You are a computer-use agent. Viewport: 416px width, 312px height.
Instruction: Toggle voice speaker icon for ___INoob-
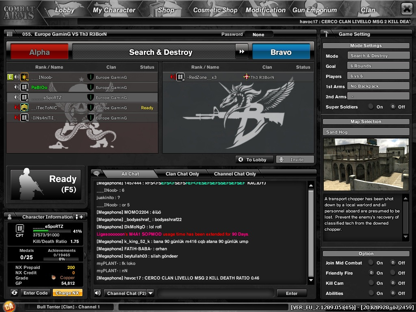17,77
